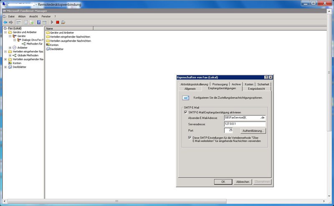Viewport: 334px width, 206px height.
Task: Click the Name column header
Action: pyautogui.click(x=69, y=28)
